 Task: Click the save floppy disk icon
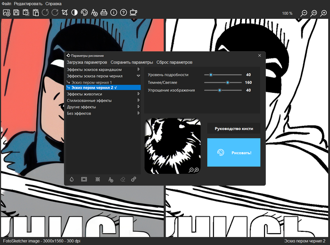[x=16, y=12]
